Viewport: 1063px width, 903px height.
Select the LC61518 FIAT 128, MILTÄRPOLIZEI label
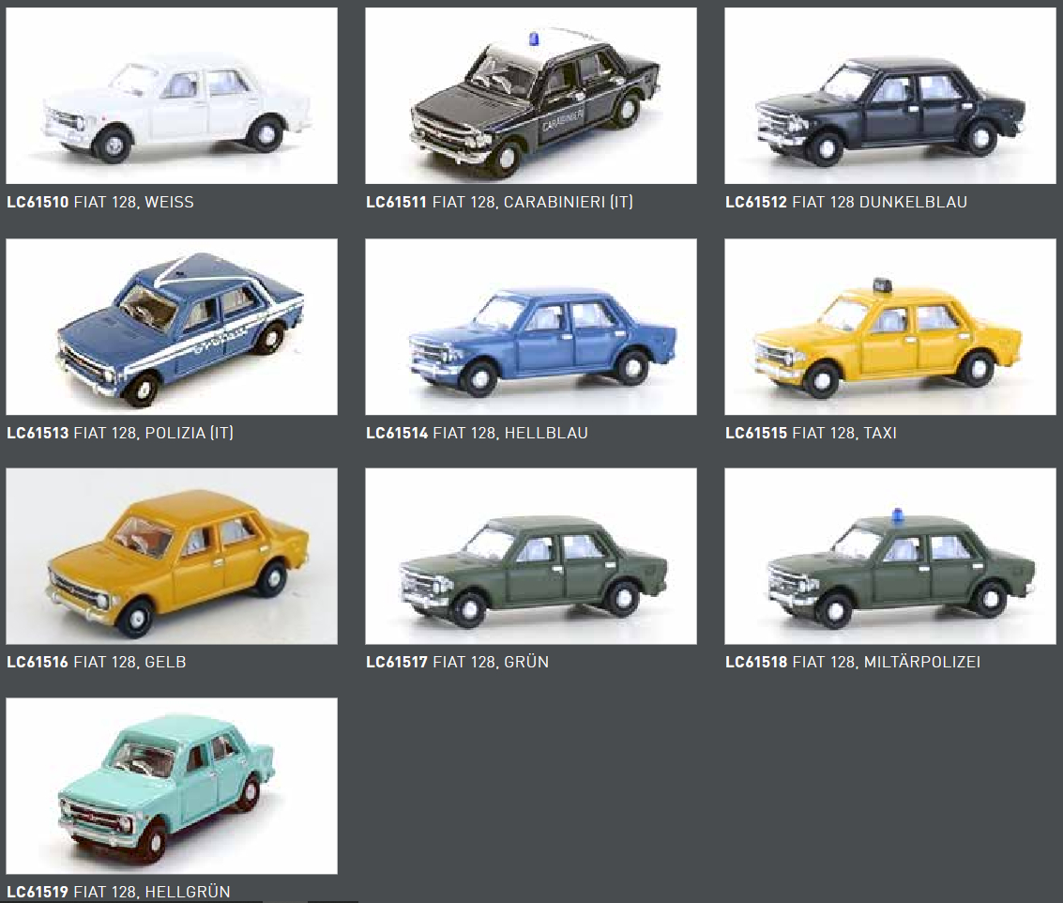pyautogui.click(x=853, y=662)
